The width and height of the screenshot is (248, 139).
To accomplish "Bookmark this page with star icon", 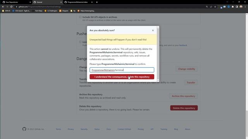I will (x=215, y=7).
